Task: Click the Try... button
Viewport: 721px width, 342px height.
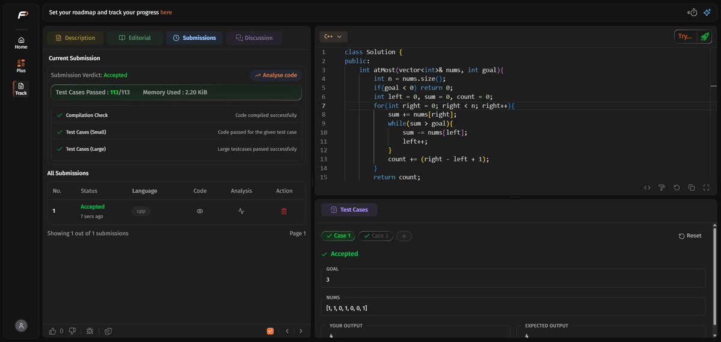Action: click(685, 37)
